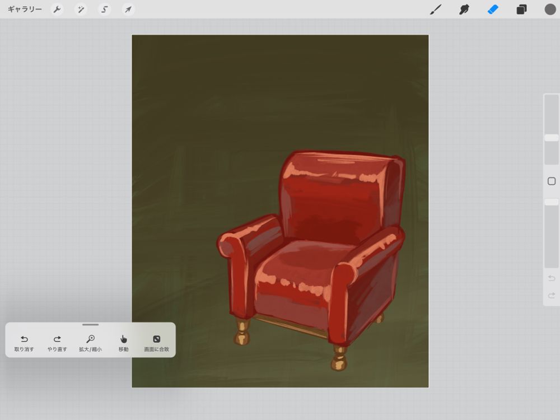Select the Smudge tool
The height and width of the screenshot is (420, 560).
pos(464,10)
